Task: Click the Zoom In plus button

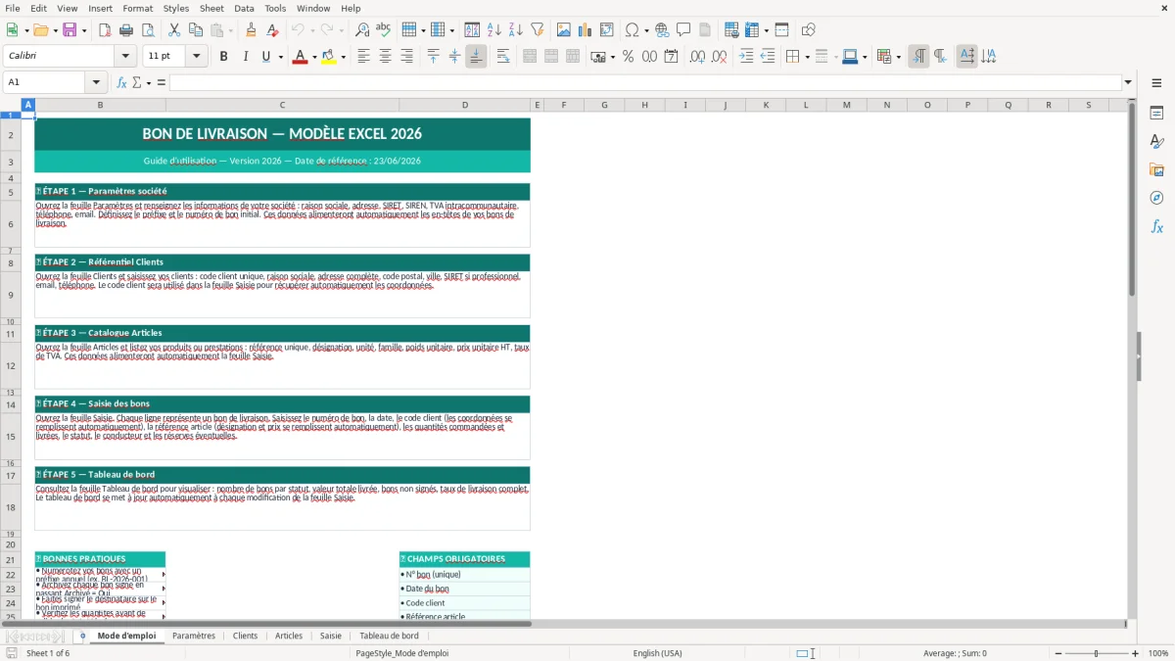Action: click(1136, 653)
